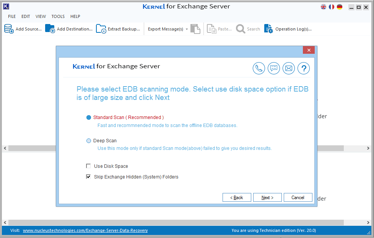Close the scanning mode dialog
The image size is (374, 238).
click(x=309, y=50)
